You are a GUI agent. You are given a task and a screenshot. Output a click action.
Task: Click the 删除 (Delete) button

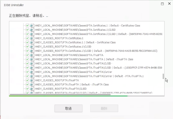(104, 108)
